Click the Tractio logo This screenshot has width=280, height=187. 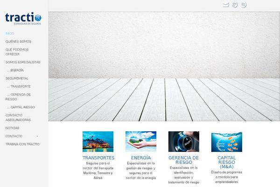click(x=23, y=19)
